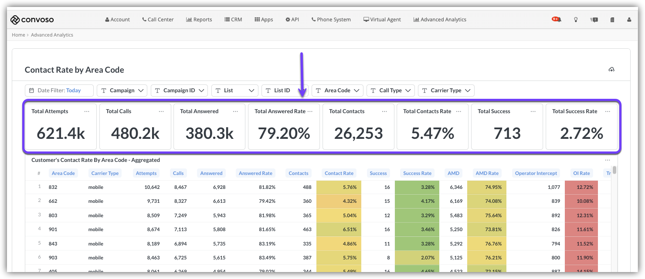Click the table's vertical scrollbar
The image size is (645, 279).
pos(614,170)
